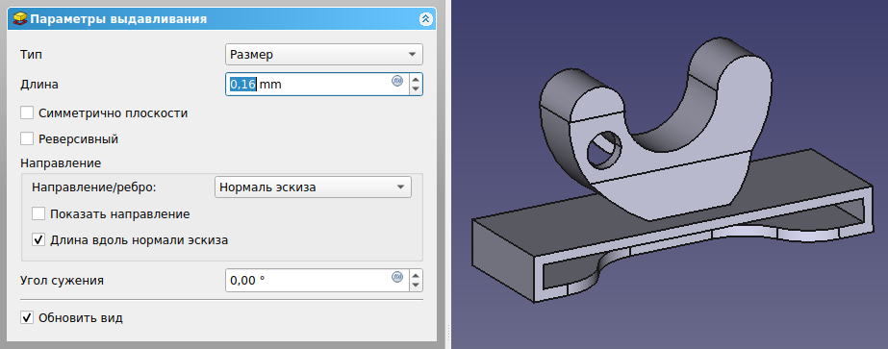Open the Нормаль эскиза direction dropdown
This screenshot has height=349, width=888.
[314, 187]
